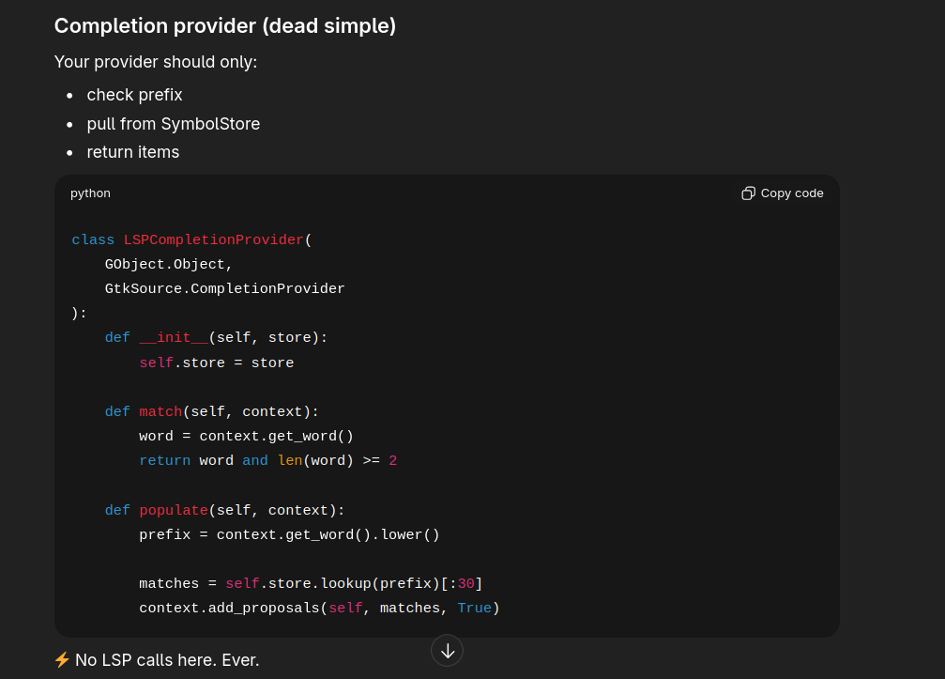Place cursor on GObject.Object line

click(x=169, y=265)
